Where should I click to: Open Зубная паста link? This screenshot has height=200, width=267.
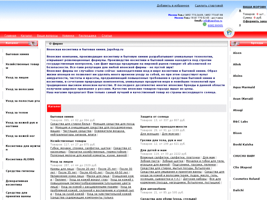150,161
